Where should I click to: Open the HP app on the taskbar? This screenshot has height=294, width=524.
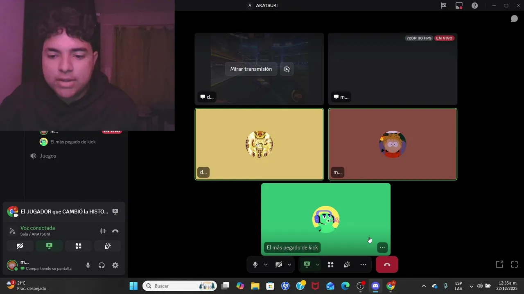coord(285,286)
